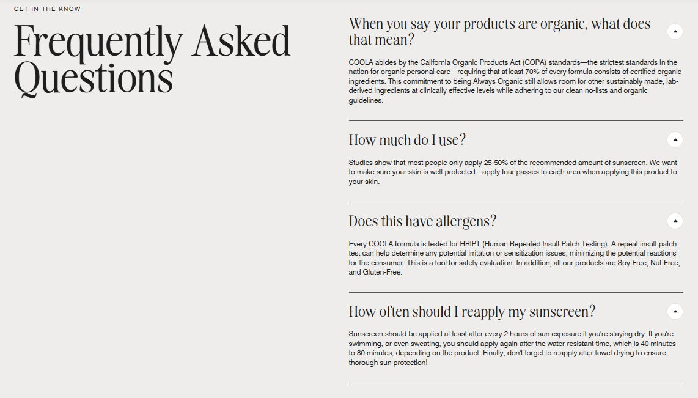Click the paragraph about California Organic Products Act standards
This screenshot has height=398, width=698.
(x=513, y=81)
